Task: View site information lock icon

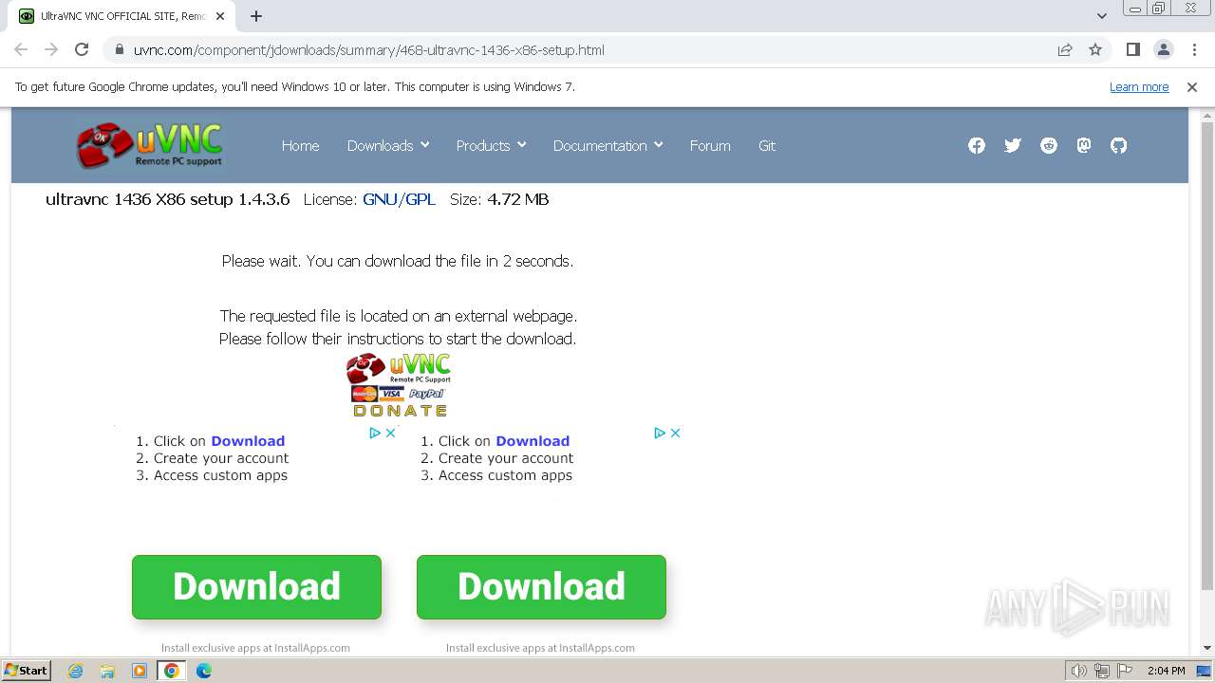Action: tap(120, 49)
